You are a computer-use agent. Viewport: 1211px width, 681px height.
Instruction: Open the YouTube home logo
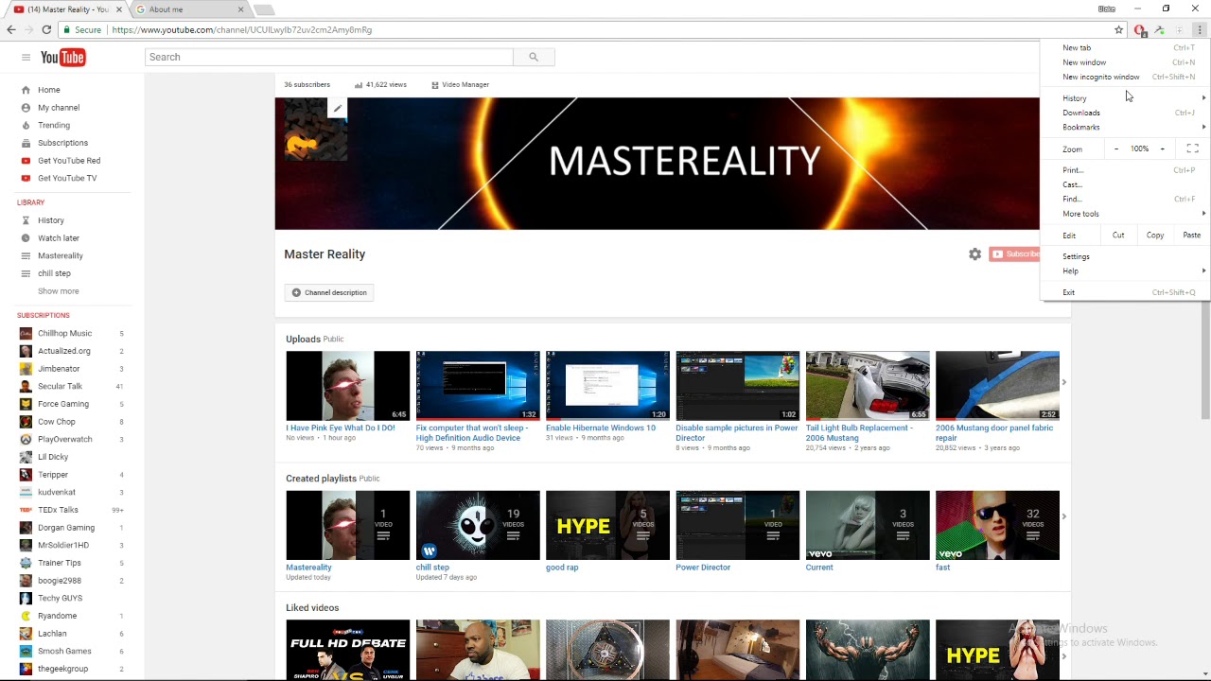coord(61,57)
